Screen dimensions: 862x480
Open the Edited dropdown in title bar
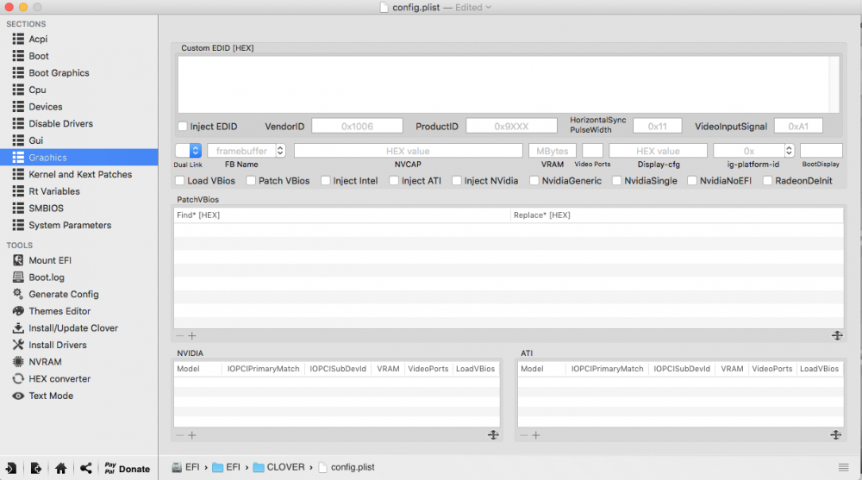473,7
